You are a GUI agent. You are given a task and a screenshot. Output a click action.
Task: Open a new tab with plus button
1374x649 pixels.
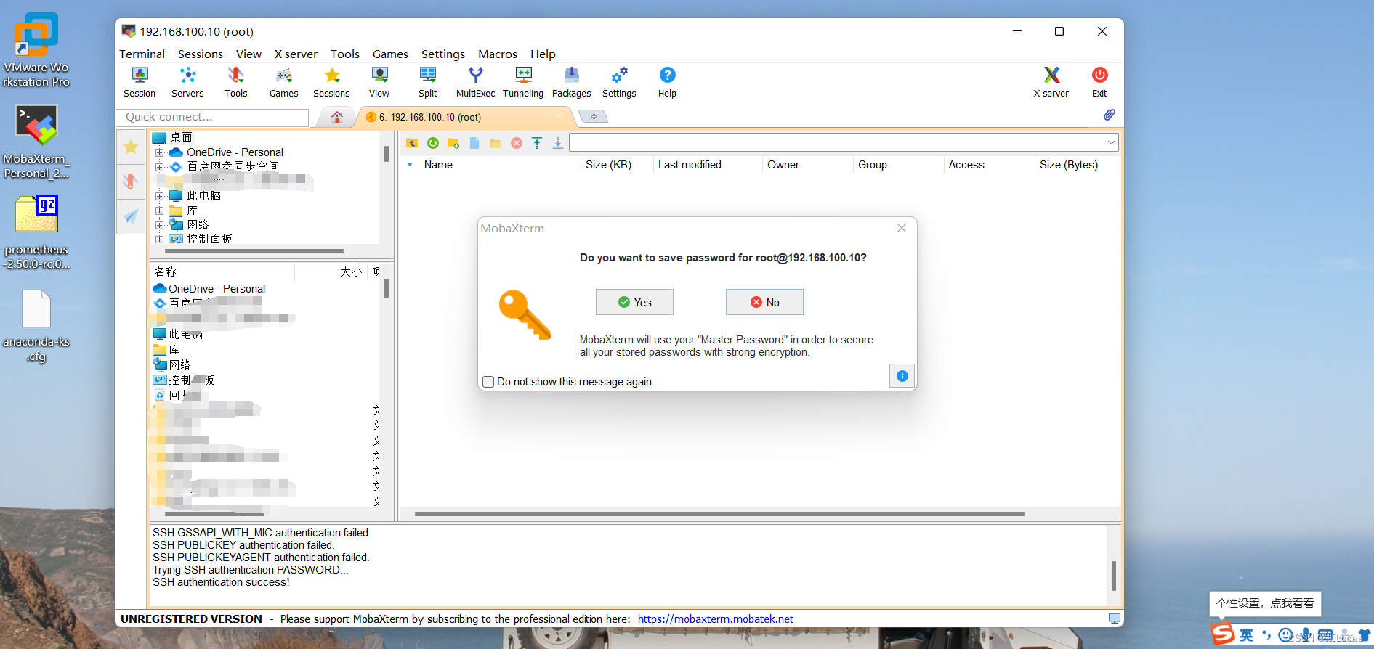(x=593, y=116)
